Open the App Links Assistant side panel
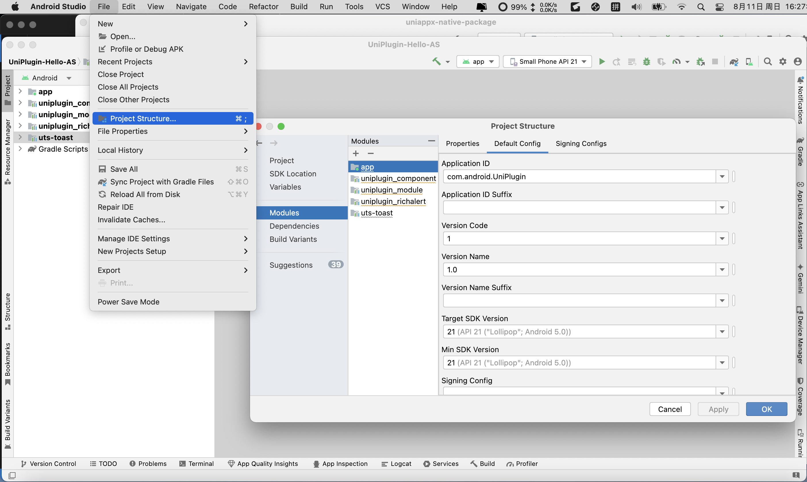This screenshot has height=482, width=807. coord(800,216)
